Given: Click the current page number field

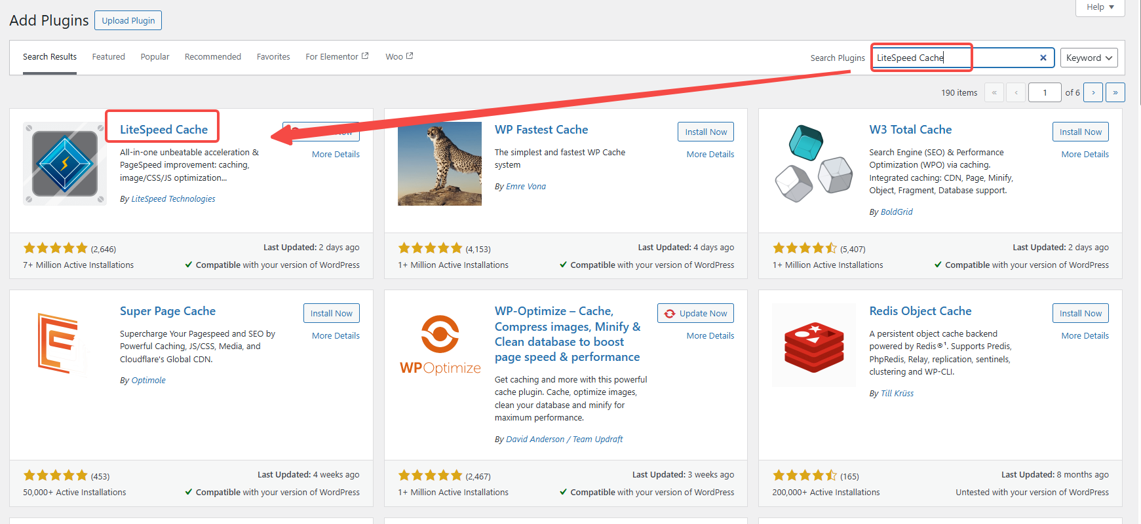Looking at the screenshot, I should (1045, 92).
